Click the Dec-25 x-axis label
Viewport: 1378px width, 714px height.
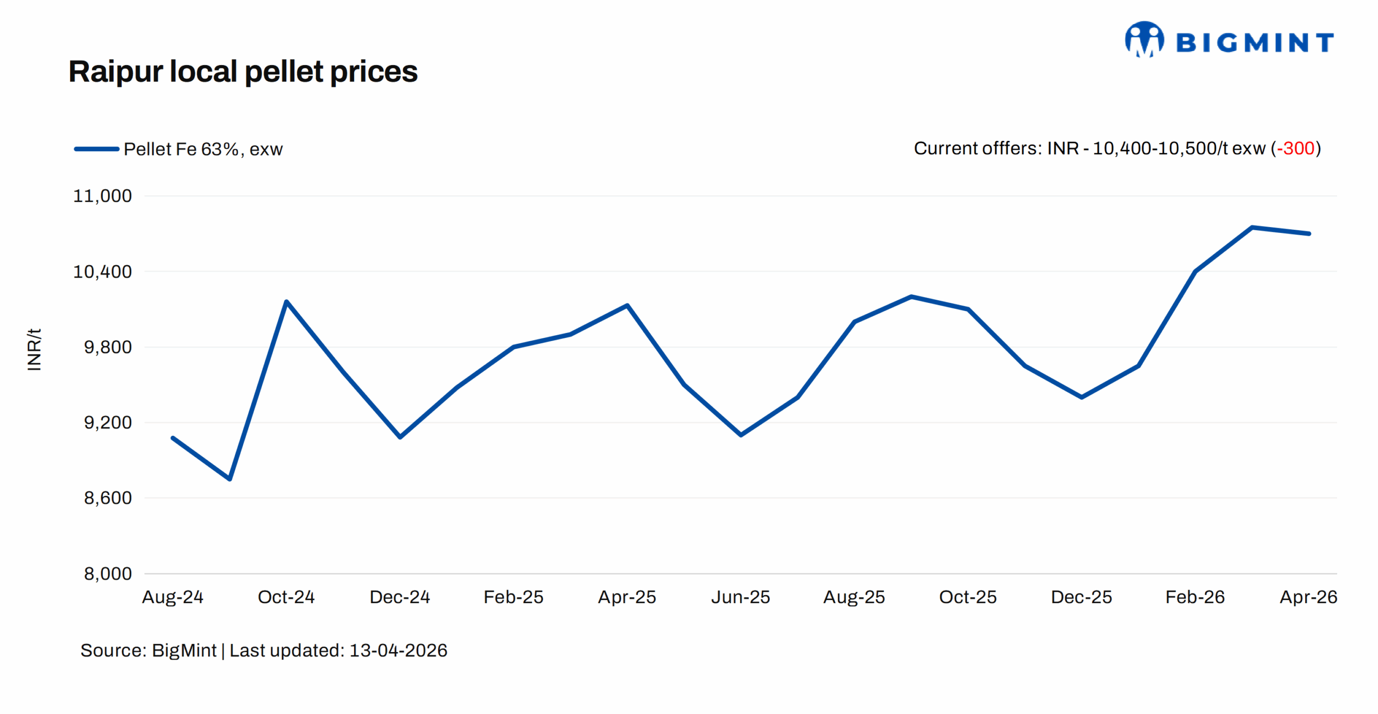[x=1081, y=597]
